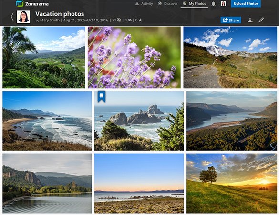Open the user profile avatar menu

223,4
